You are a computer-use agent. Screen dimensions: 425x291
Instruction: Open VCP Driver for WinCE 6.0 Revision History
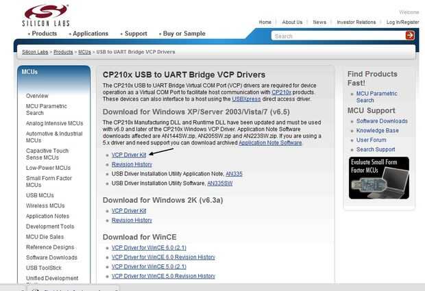pos(163,257)
